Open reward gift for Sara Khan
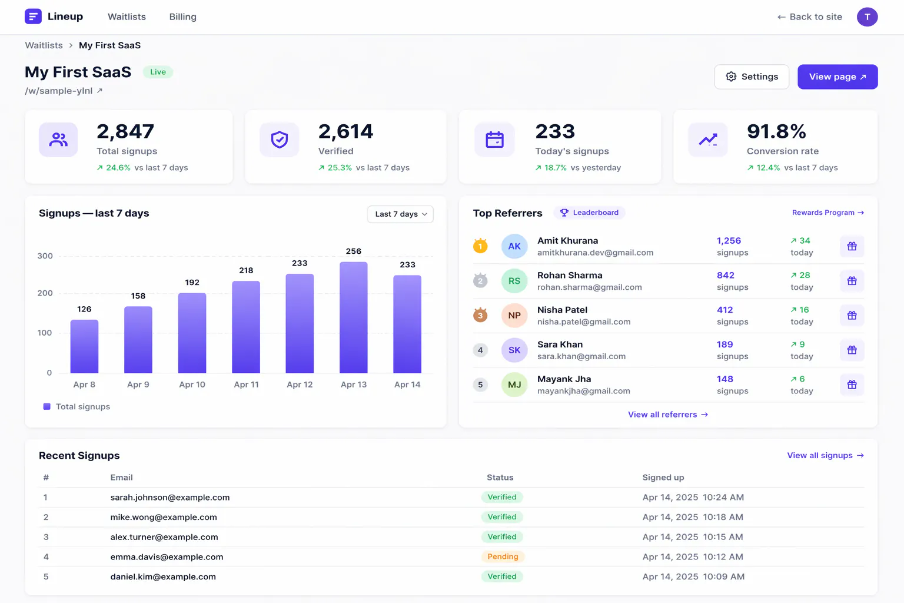Viewport: 904px width, 603px height. 852,350
